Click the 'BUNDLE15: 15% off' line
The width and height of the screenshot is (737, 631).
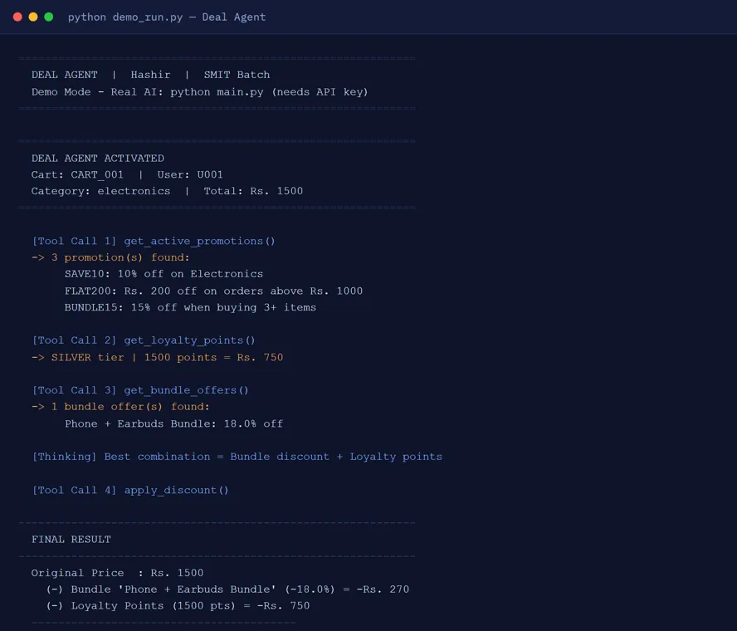pos(190,307)
